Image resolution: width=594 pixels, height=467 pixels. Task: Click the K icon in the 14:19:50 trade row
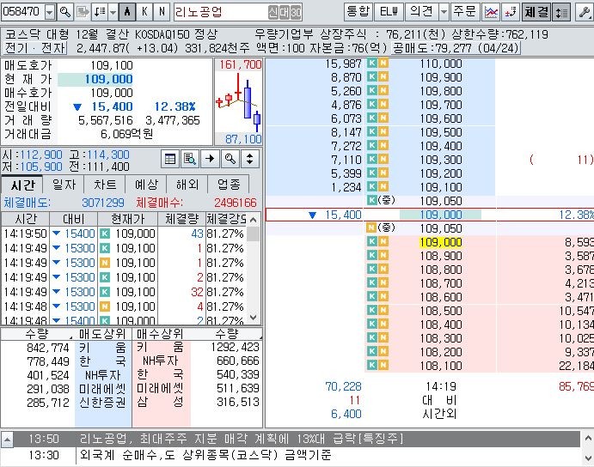[x=105, y=233]
